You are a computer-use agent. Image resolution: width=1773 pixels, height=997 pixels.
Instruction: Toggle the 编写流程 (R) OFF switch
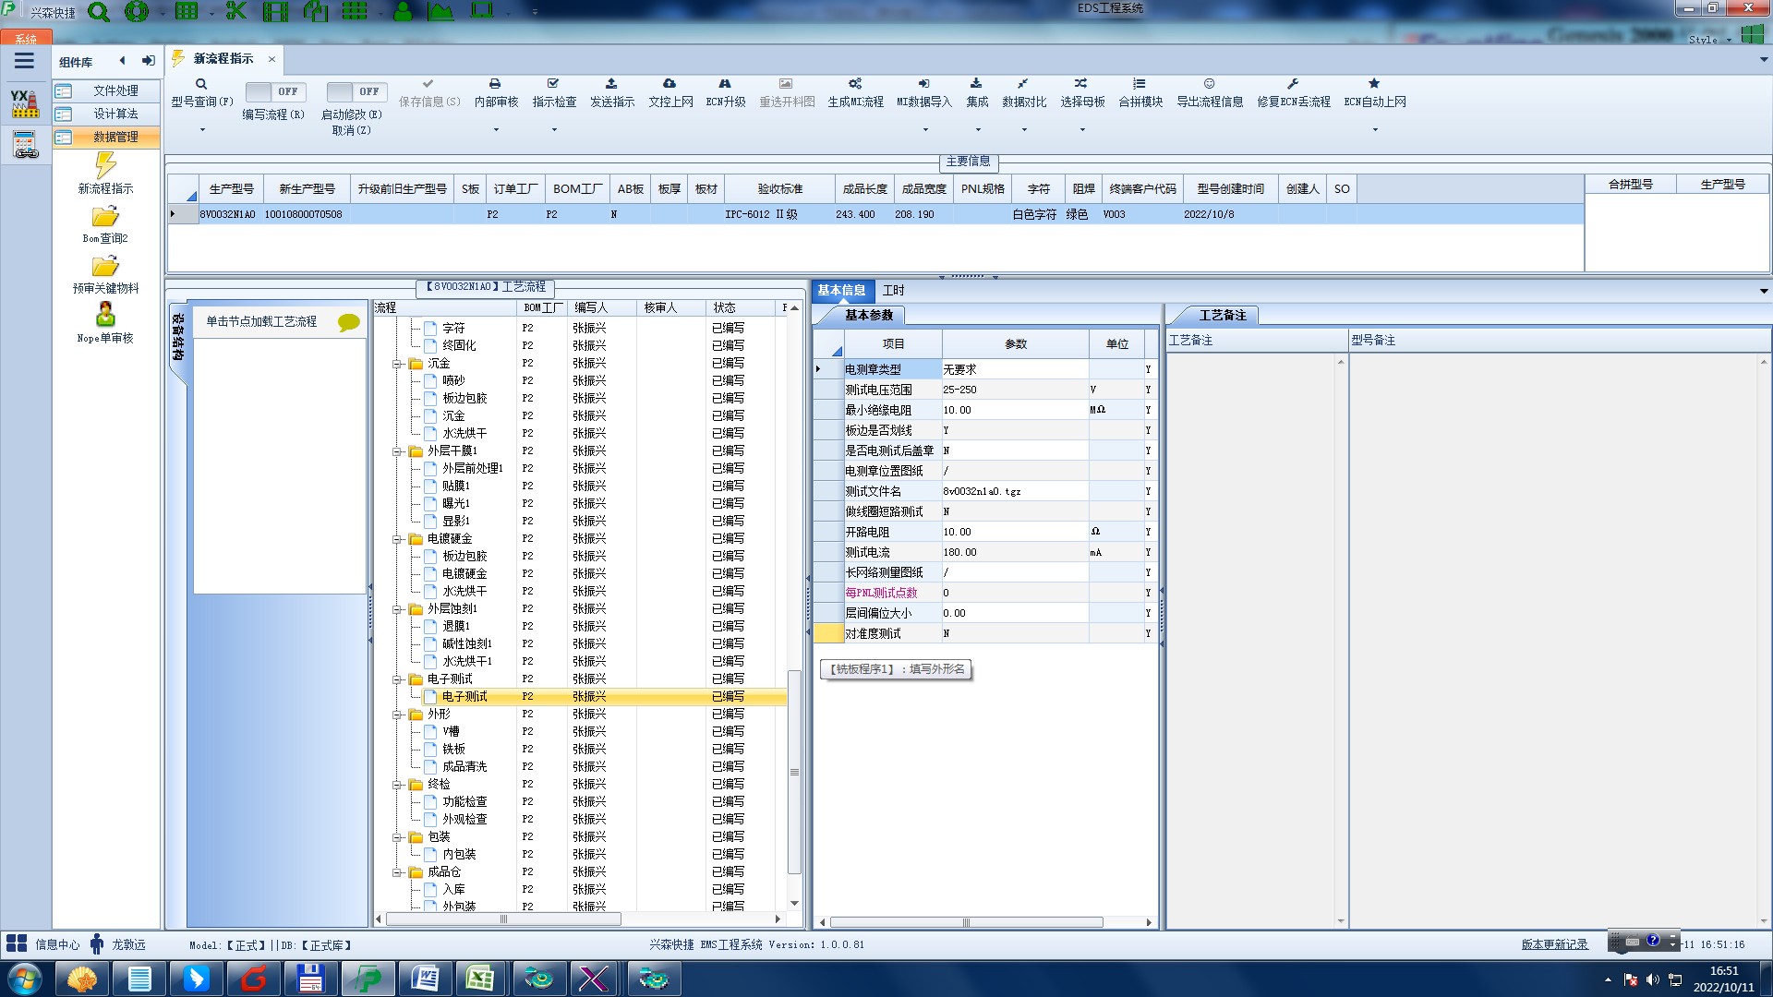point(274,91)
